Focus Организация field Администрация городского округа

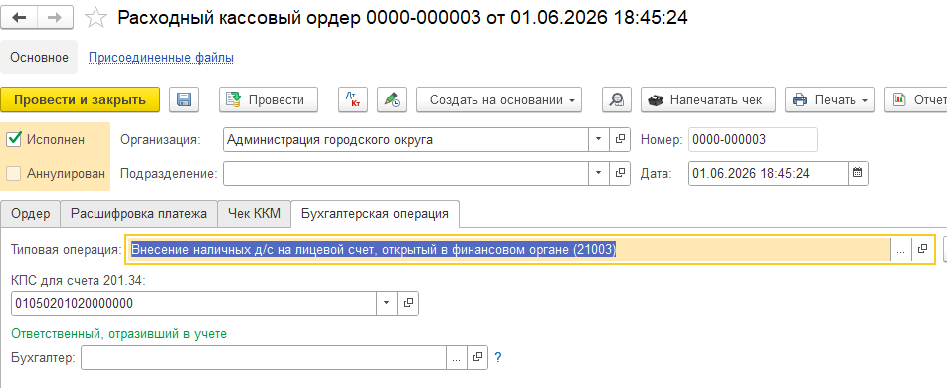(406, 139)
